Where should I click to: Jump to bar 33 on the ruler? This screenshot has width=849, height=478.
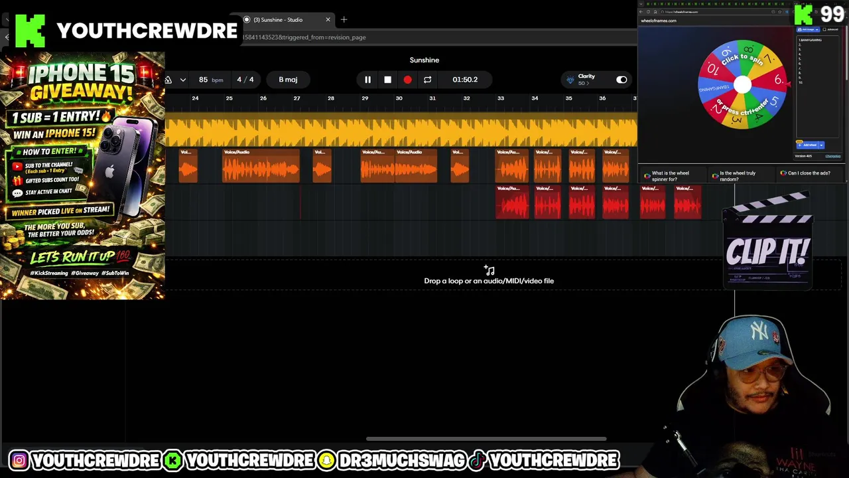[501, 98]
